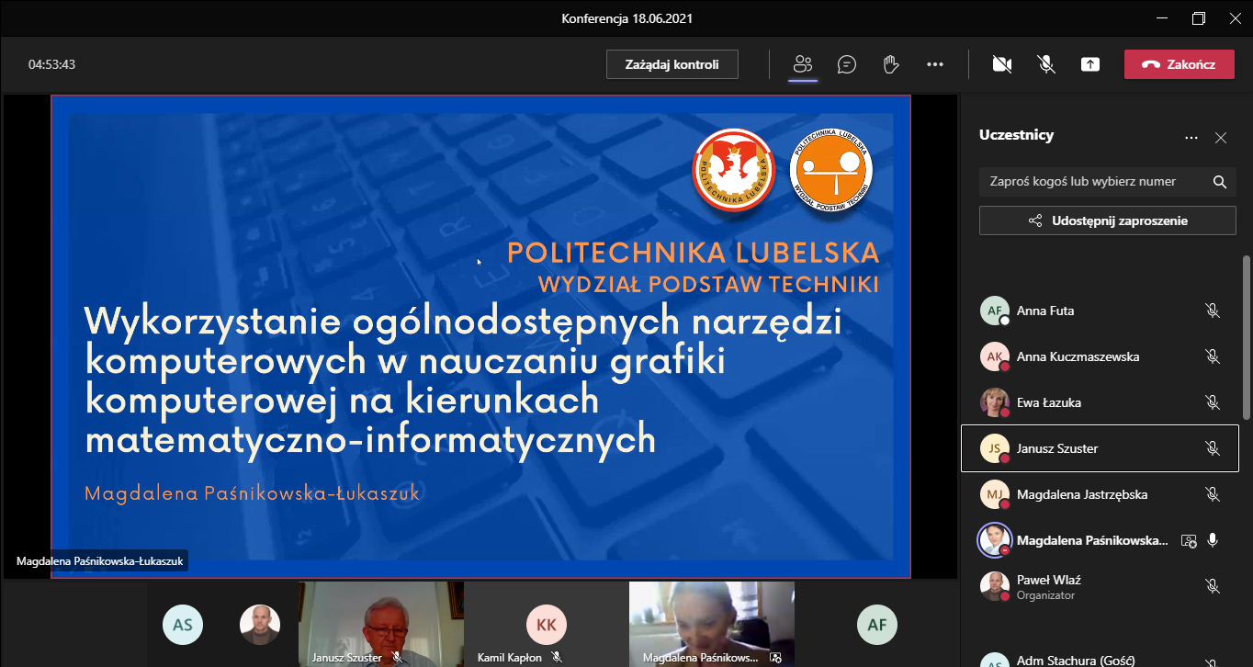Screen dimensions: 1253x667
Task: Open participants panel more options ellipsis
Action: click(1191, 138)
